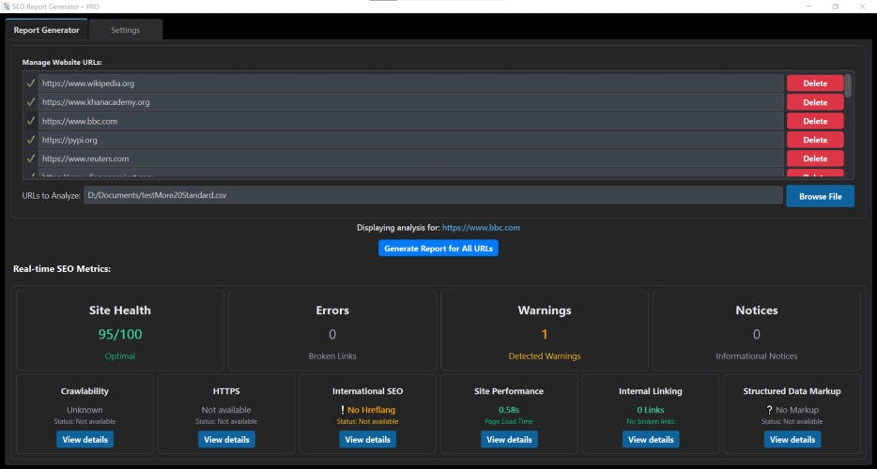Toggle the checkmark for bbc.com row
The image size is (877, 469).
click(31, 121)
